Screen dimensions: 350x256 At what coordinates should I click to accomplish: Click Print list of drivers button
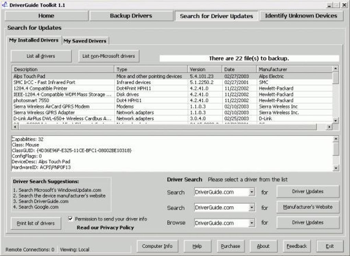(36, 223)
